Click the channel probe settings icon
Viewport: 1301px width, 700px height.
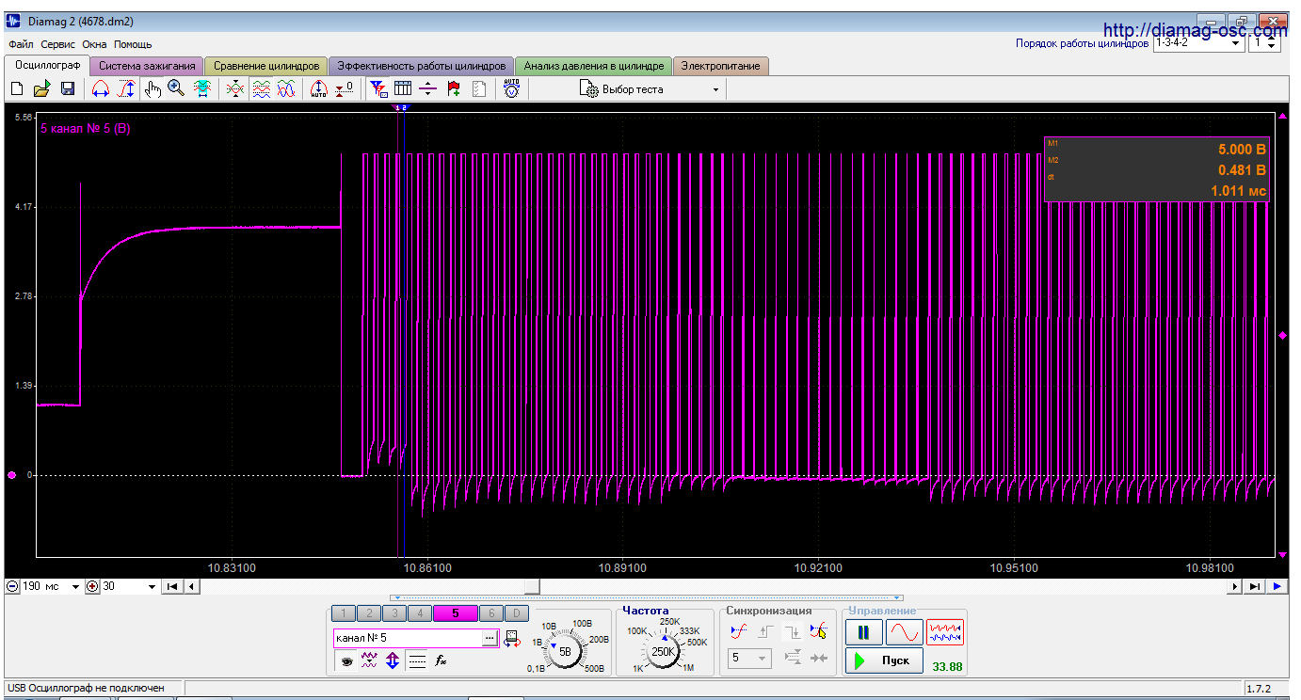click(512, 639)
